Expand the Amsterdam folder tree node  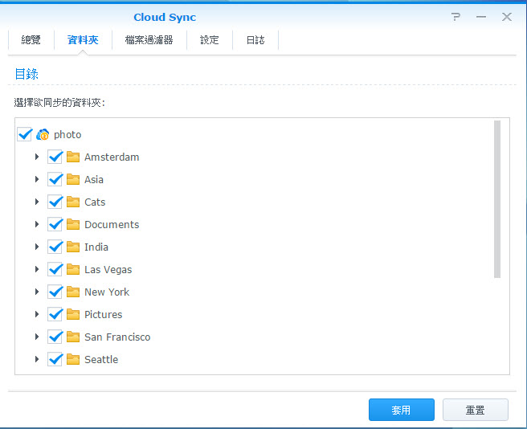tap(37, 157)
